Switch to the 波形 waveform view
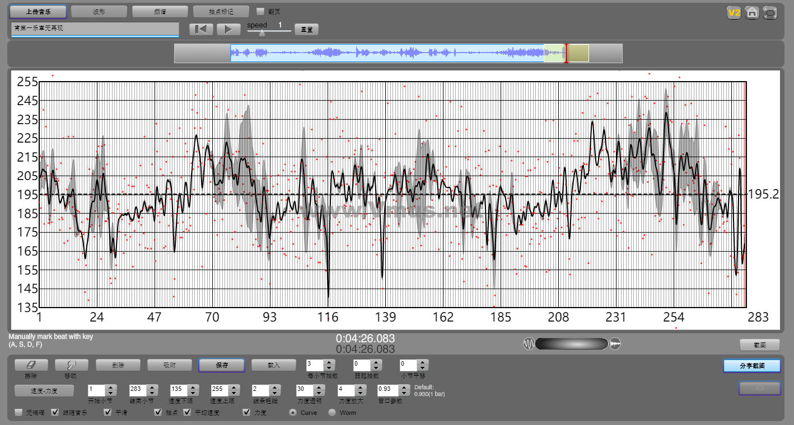Image resolution: width=794 pixels, height=425 pixels. point(99,11)
